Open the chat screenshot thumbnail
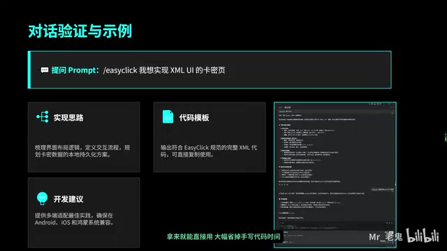Image resolution: width=447 pixels, height=251 pixels. (335, 175)
